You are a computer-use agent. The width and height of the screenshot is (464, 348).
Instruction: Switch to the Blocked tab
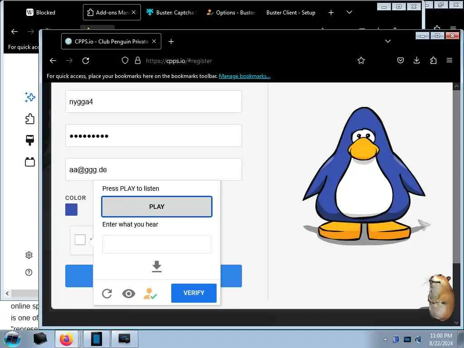pyautogui.click(x=41, y=12)
